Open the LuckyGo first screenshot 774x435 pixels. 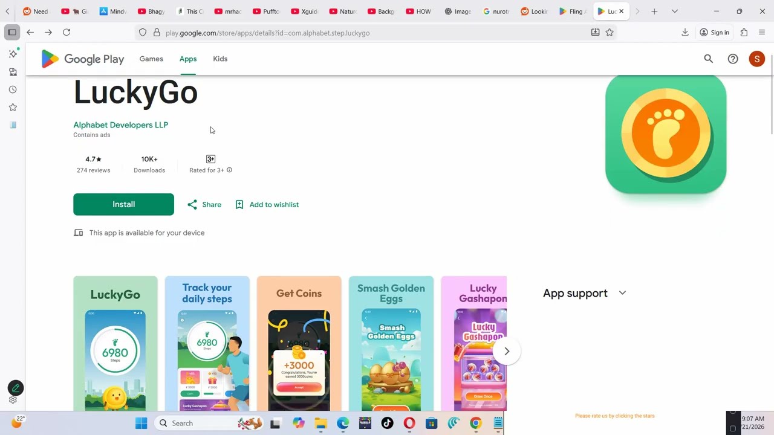115,343
